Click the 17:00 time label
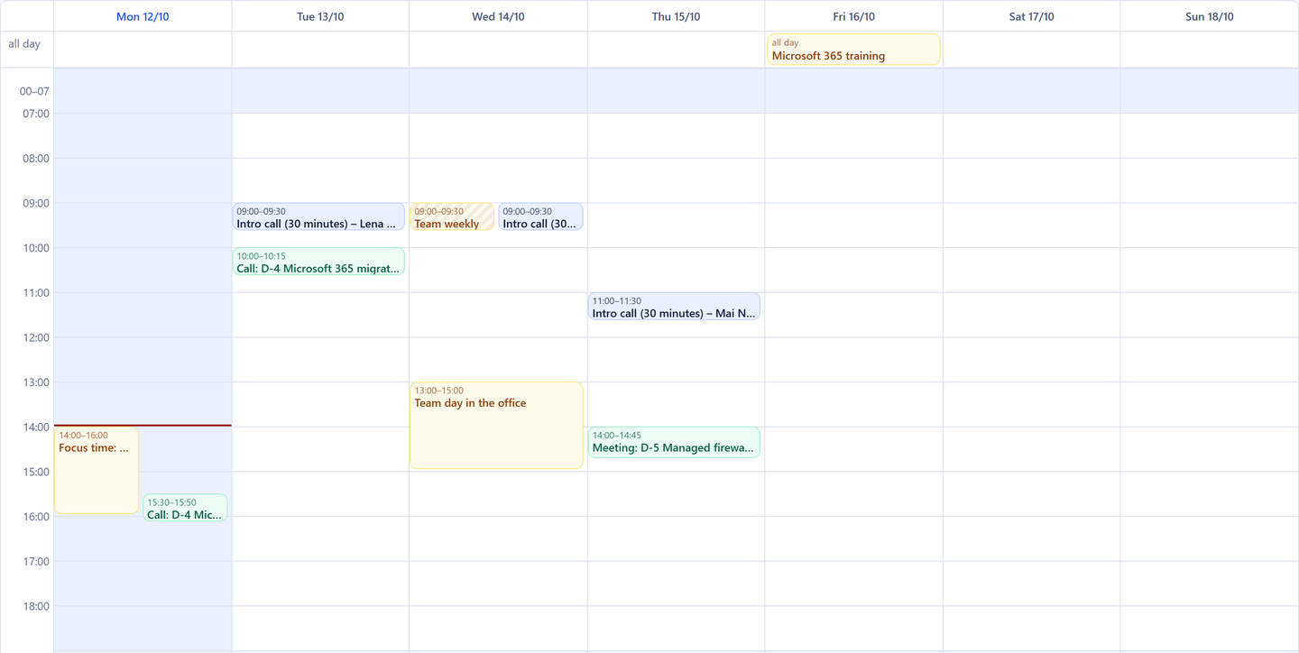This screenshot has height=653, width=1299. tap(36, 562)
